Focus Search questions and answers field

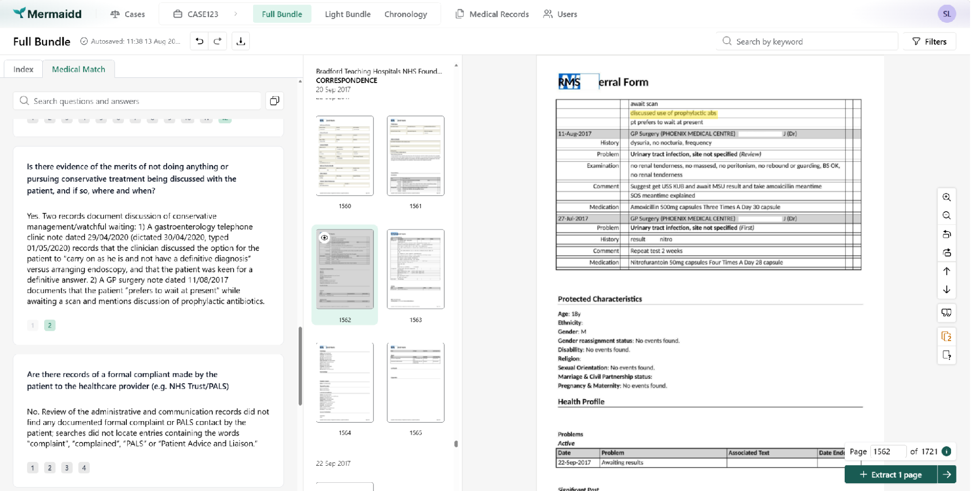pos(137,101)
